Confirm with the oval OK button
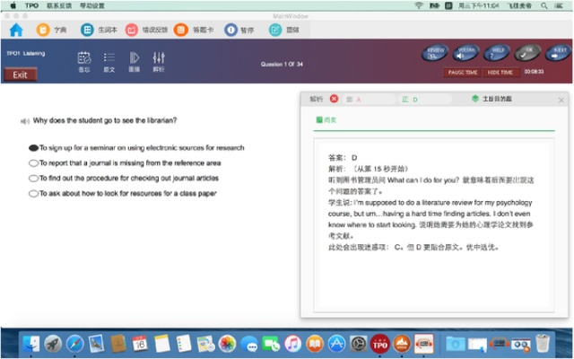574x359 pixels. 527,53
